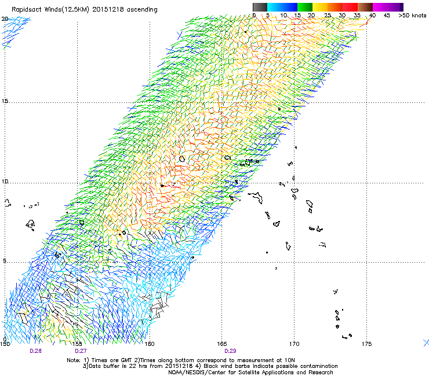
Task: Click the '155' longitude label
Action: (x=77, y=344)
